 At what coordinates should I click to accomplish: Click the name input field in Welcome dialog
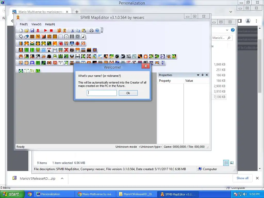click(x=102, y=93)
